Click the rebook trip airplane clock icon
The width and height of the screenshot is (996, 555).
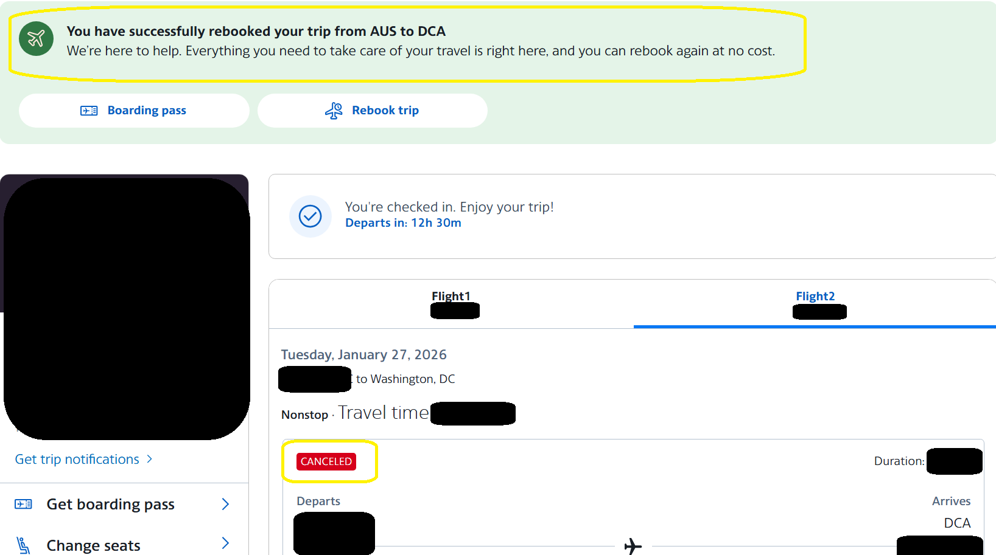[334, 111]
